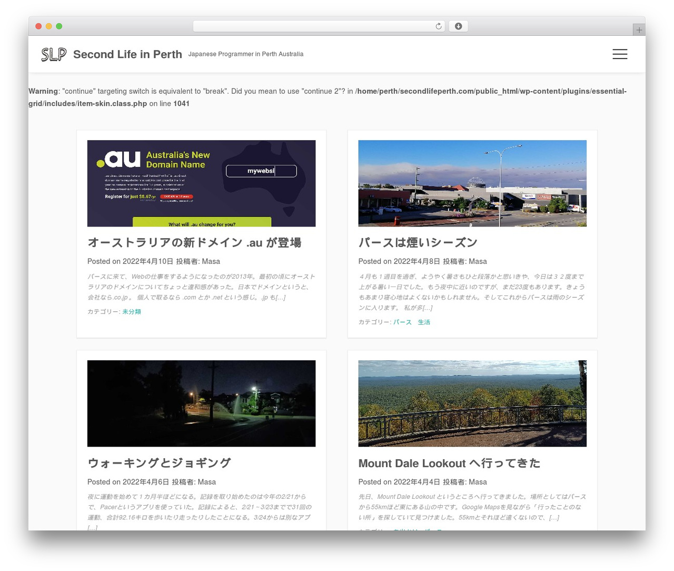This screenshot has width=674, height=571.
Task: Click the browser address bar
Action: [x=319, y=26]
